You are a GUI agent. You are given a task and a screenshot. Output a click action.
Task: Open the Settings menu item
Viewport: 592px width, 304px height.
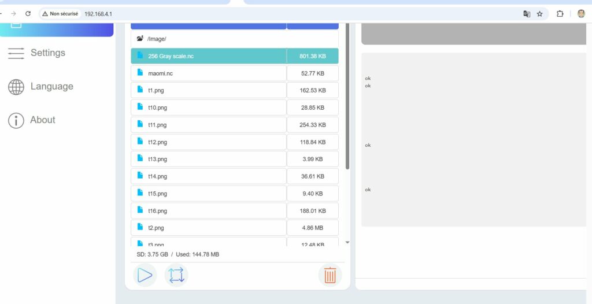pos(48,53)
